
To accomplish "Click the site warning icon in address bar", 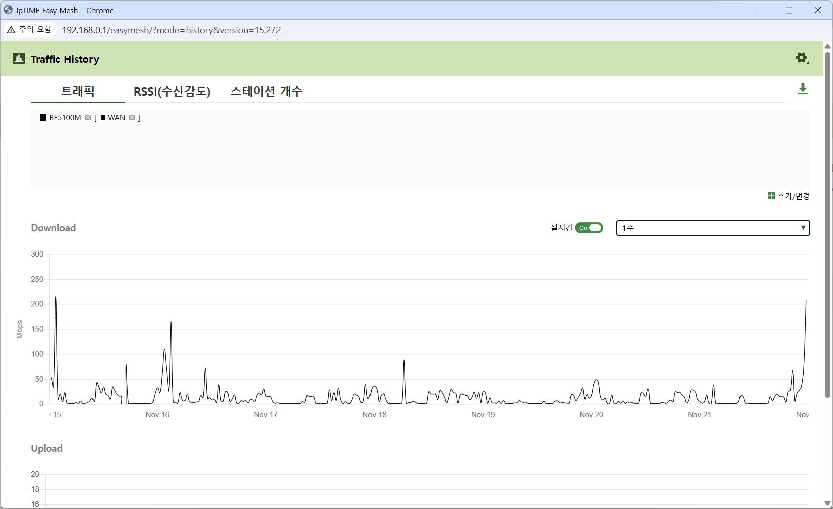I will tap(11, 30).
